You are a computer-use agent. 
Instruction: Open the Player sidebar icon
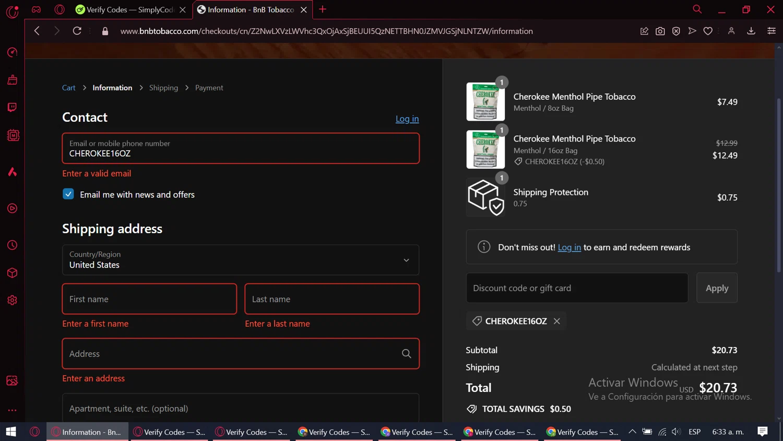(12, 208)
